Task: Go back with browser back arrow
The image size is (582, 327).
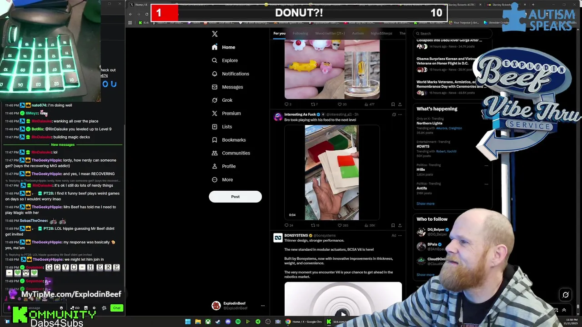Action: point(130,14)
